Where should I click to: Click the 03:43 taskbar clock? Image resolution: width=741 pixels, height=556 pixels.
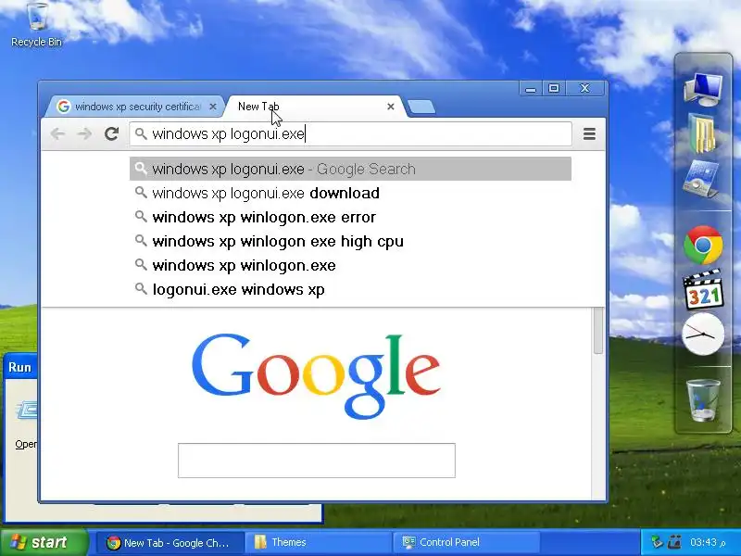708,542
